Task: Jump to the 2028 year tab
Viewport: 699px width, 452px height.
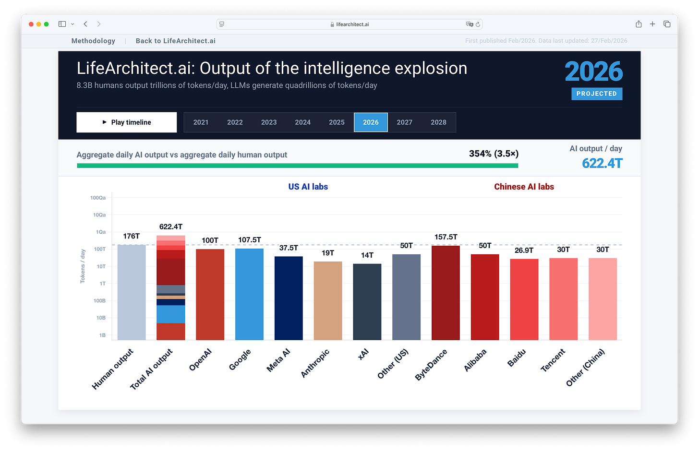Action: pyautogui.click(x=439, y=122)
